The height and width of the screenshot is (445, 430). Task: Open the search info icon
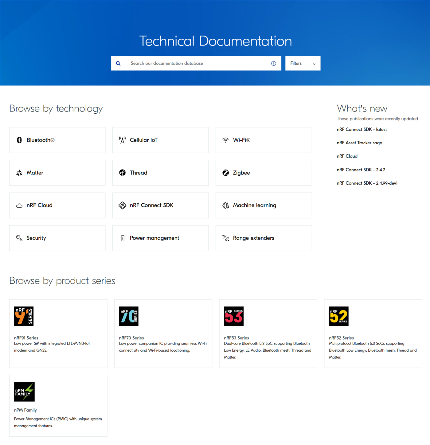pyautogui.click(x=274, y=64)
